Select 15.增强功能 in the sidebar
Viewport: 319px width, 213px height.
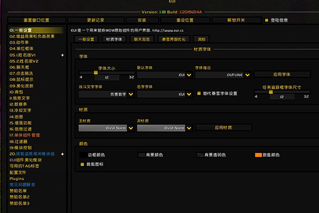[21, 123]
